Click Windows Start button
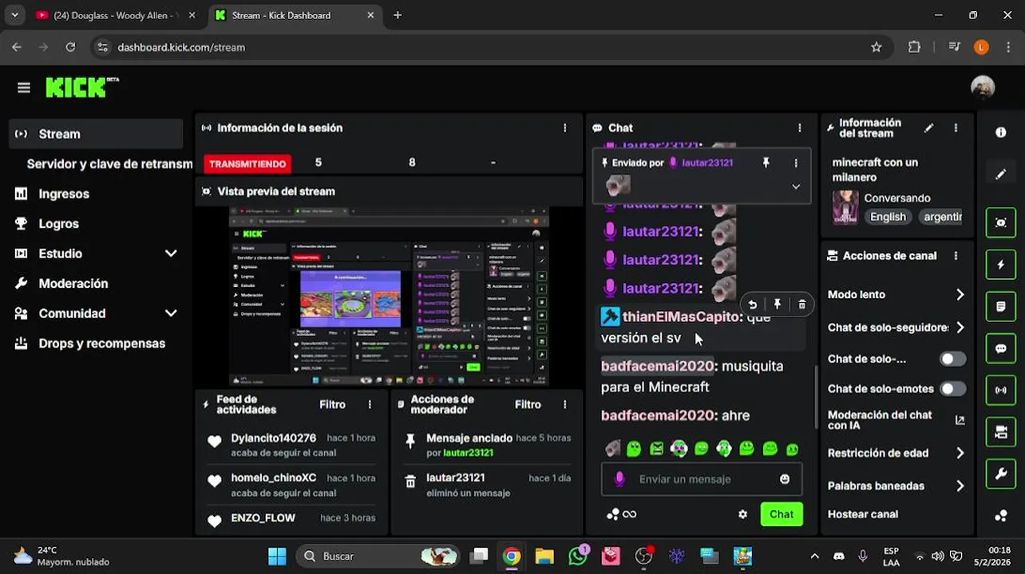Viewport: 1025px width, 574px height. pyautogui.click(x=277, y=556)
